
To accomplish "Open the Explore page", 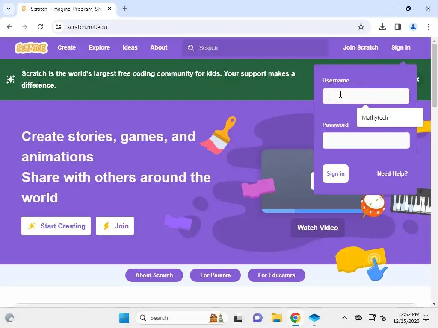I will point(99,48).
